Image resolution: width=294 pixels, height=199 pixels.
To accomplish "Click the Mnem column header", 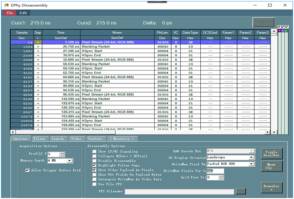I will (117, 33).
